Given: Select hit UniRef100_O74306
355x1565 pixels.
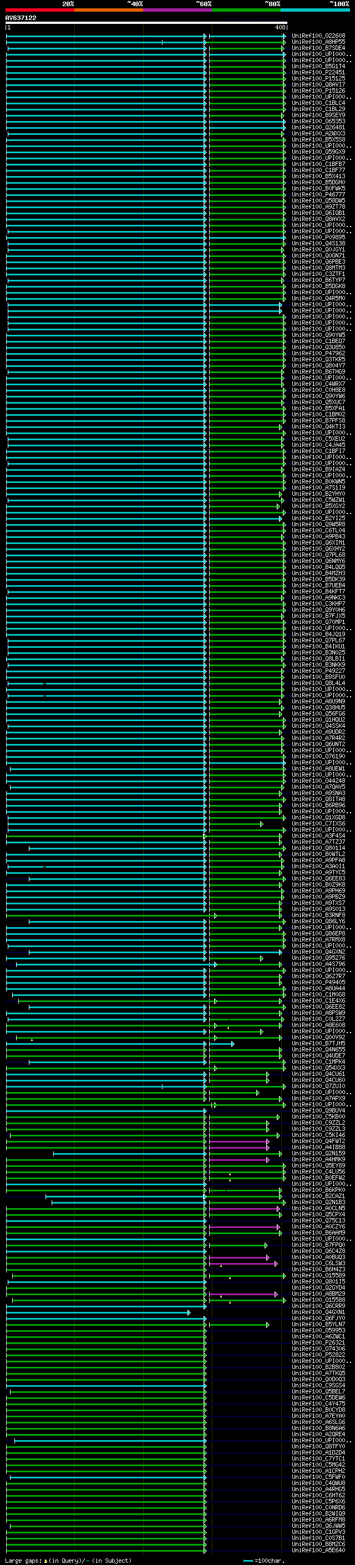Looking at the screenshot, I should point(318,1348).
